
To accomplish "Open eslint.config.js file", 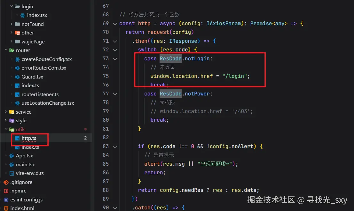I will click(x=27, y=200).
